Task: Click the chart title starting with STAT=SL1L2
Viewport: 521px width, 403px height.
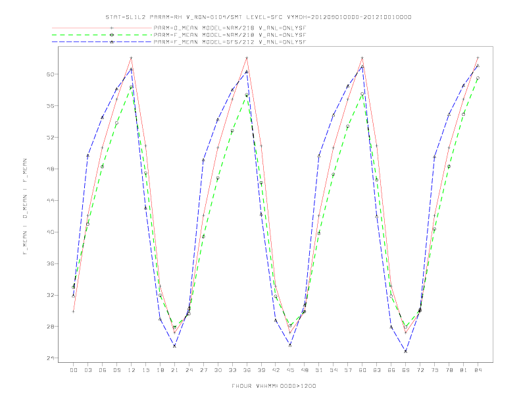Action: [258, 17]
